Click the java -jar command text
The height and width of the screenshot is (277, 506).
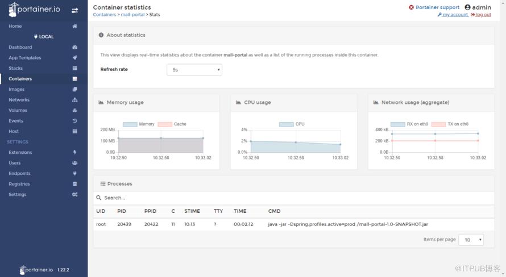(348, 224)
